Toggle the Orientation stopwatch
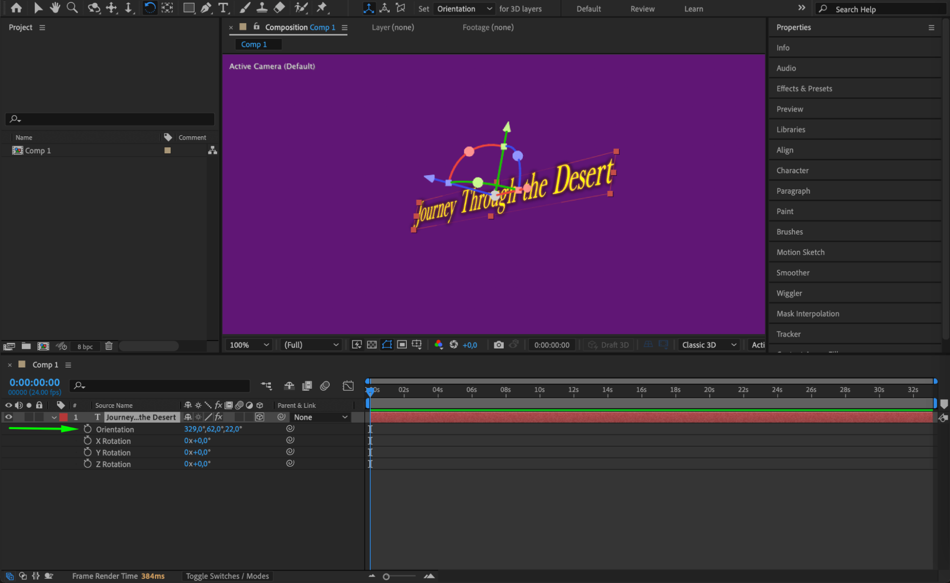 (x=87, y=429)
